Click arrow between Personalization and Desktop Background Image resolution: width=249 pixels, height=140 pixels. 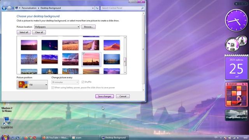(x=39, y=8)
